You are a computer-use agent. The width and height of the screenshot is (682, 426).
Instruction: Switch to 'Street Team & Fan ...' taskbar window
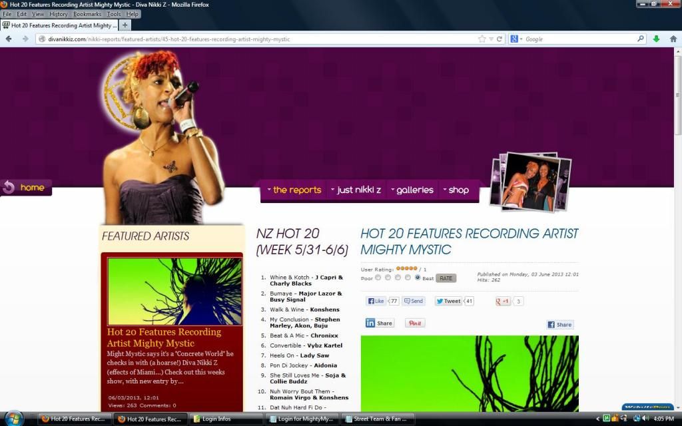(x=379, y=419)
